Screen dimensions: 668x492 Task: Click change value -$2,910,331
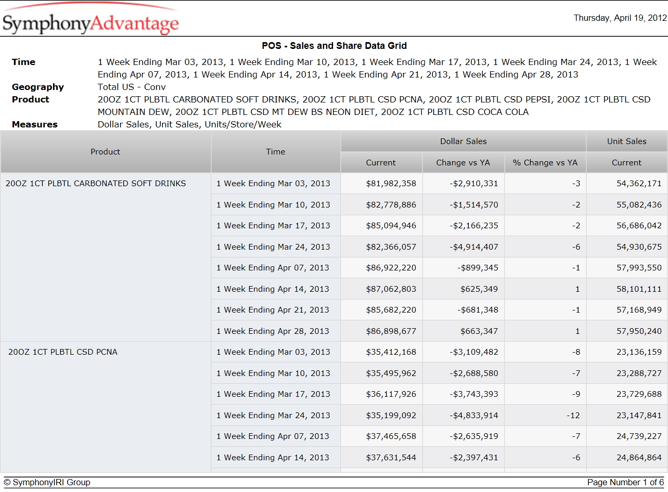pos(474,184)
